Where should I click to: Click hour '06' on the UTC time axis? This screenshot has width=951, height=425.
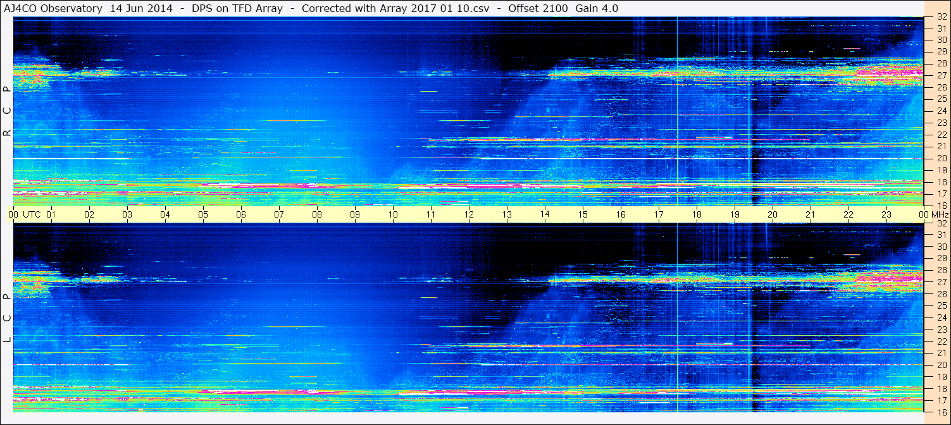tap(242, 214)
